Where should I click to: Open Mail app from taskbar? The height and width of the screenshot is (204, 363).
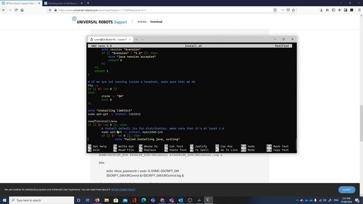pos(125,200)
